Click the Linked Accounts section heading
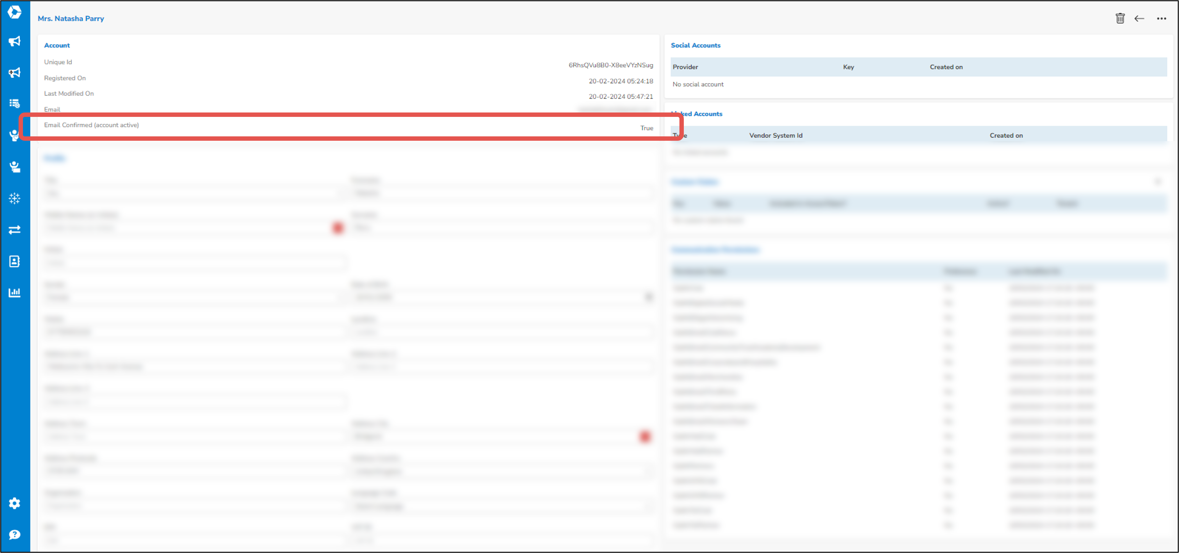 tap(697, 114)
